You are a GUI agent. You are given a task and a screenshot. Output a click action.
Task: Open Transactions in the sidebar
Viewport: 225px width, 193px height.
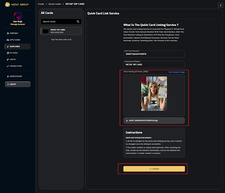coord(14,66)
